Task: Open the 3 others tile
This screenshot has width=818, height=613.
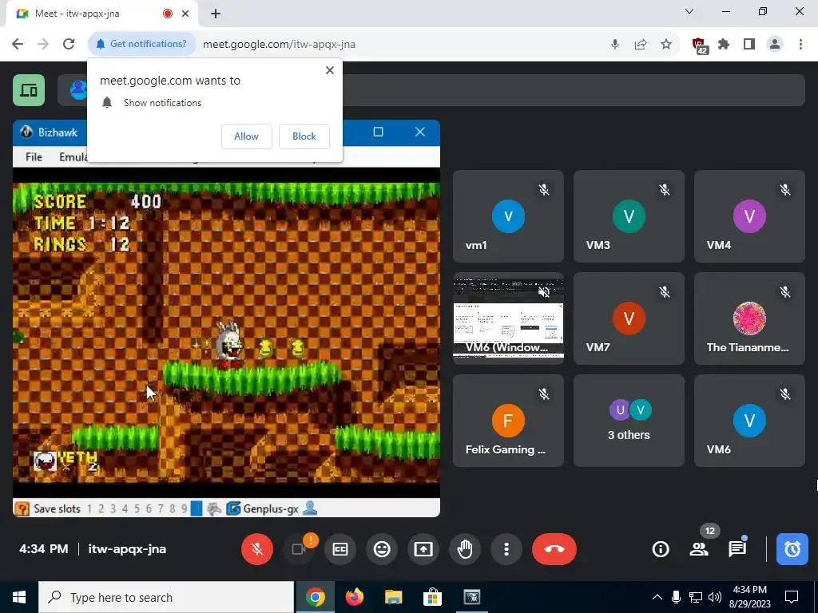Action: pos(629,421)
